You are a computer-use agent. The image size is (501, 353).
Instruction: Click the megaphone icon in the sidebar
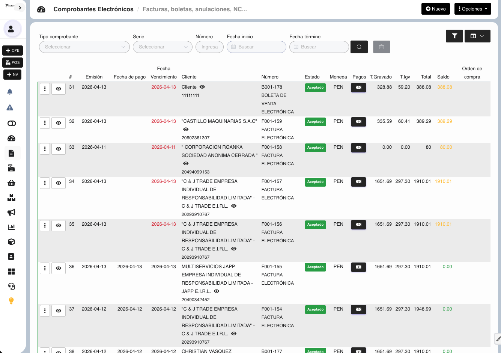11,212
